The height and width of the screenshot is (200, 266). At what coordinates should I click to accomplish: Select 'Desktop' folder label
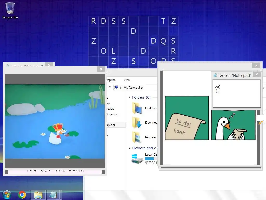151,108
